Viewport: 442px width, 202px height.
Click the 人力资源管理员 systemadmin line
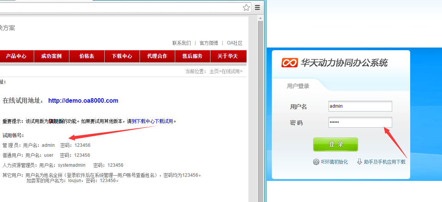pyautogui.click(x=63, y=165)
